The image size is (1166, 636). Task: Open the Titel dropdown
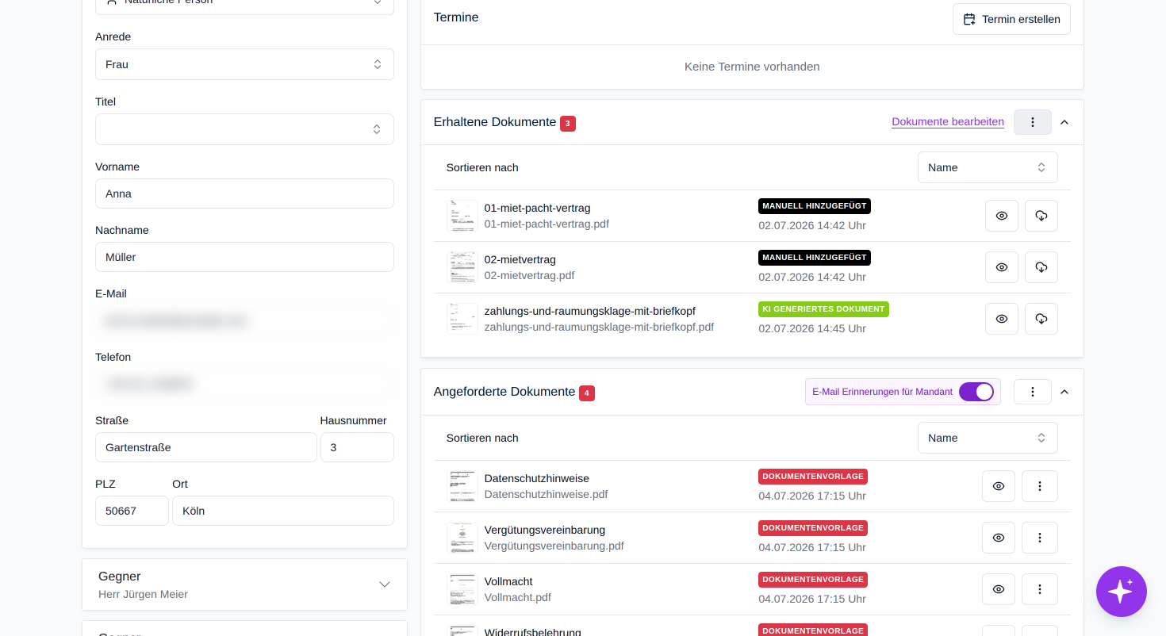coord(244,129)
